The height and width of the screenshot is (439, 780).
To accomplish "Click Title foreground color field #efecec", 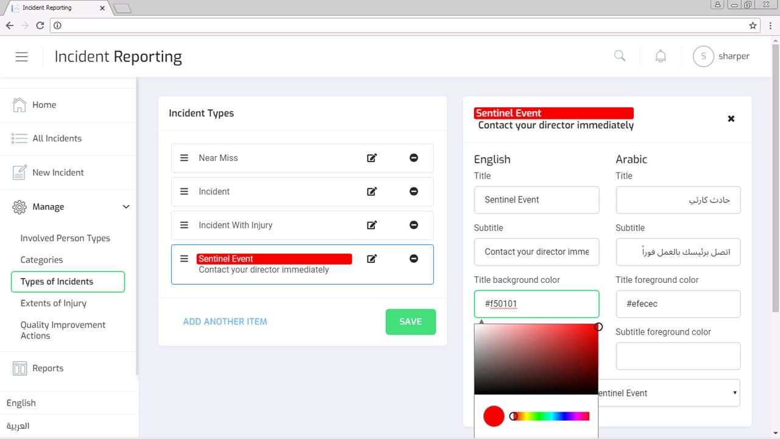I will pos(678,304).
